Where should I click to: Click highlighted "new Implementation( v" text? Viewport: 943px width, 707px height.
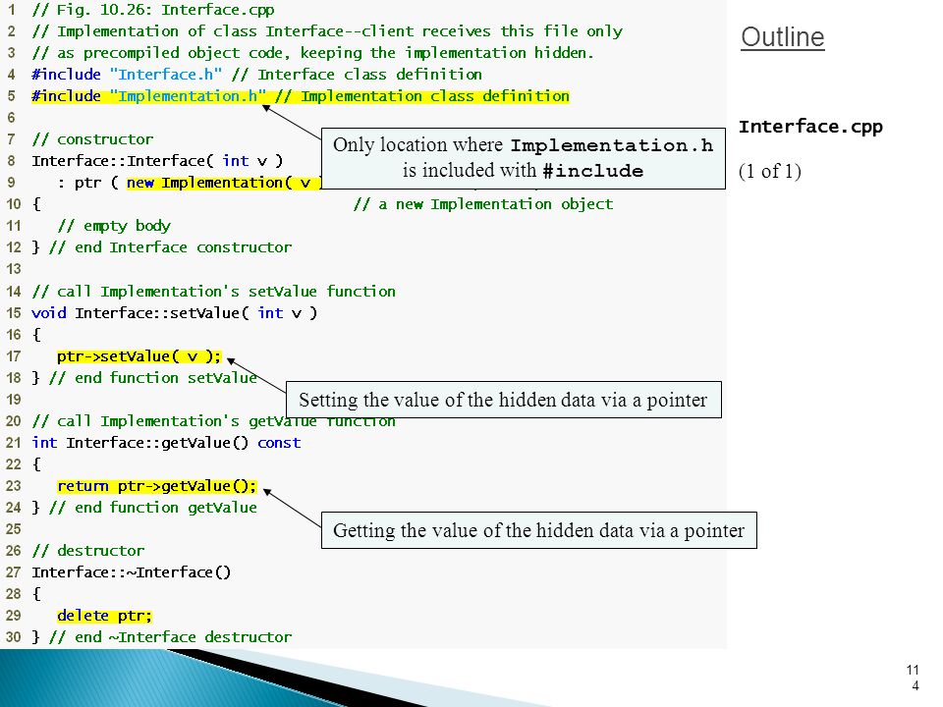[224, 183]
